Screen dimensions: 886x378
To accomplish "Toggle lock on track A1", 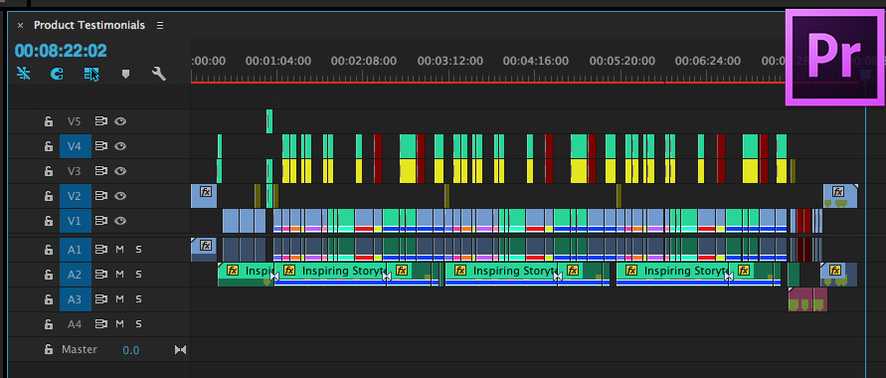I will pos(49,250).
